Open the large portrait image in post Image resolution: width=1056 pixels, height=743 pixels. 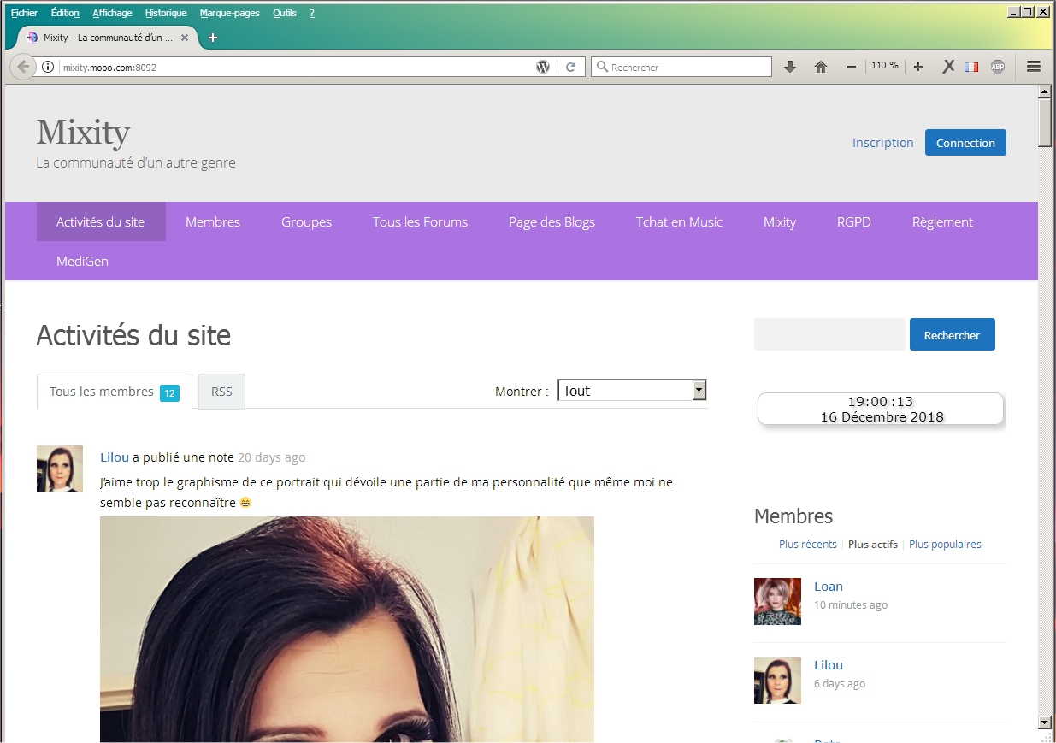347,628
